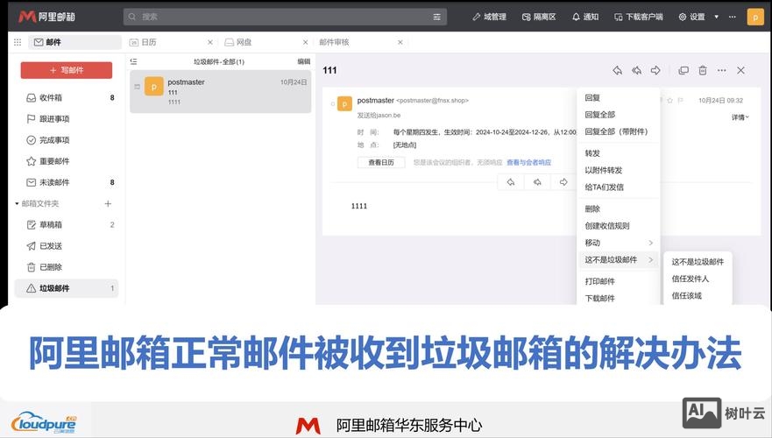
Task: Add a new mailbox folder with plus icon
Action: coord(108,203)
